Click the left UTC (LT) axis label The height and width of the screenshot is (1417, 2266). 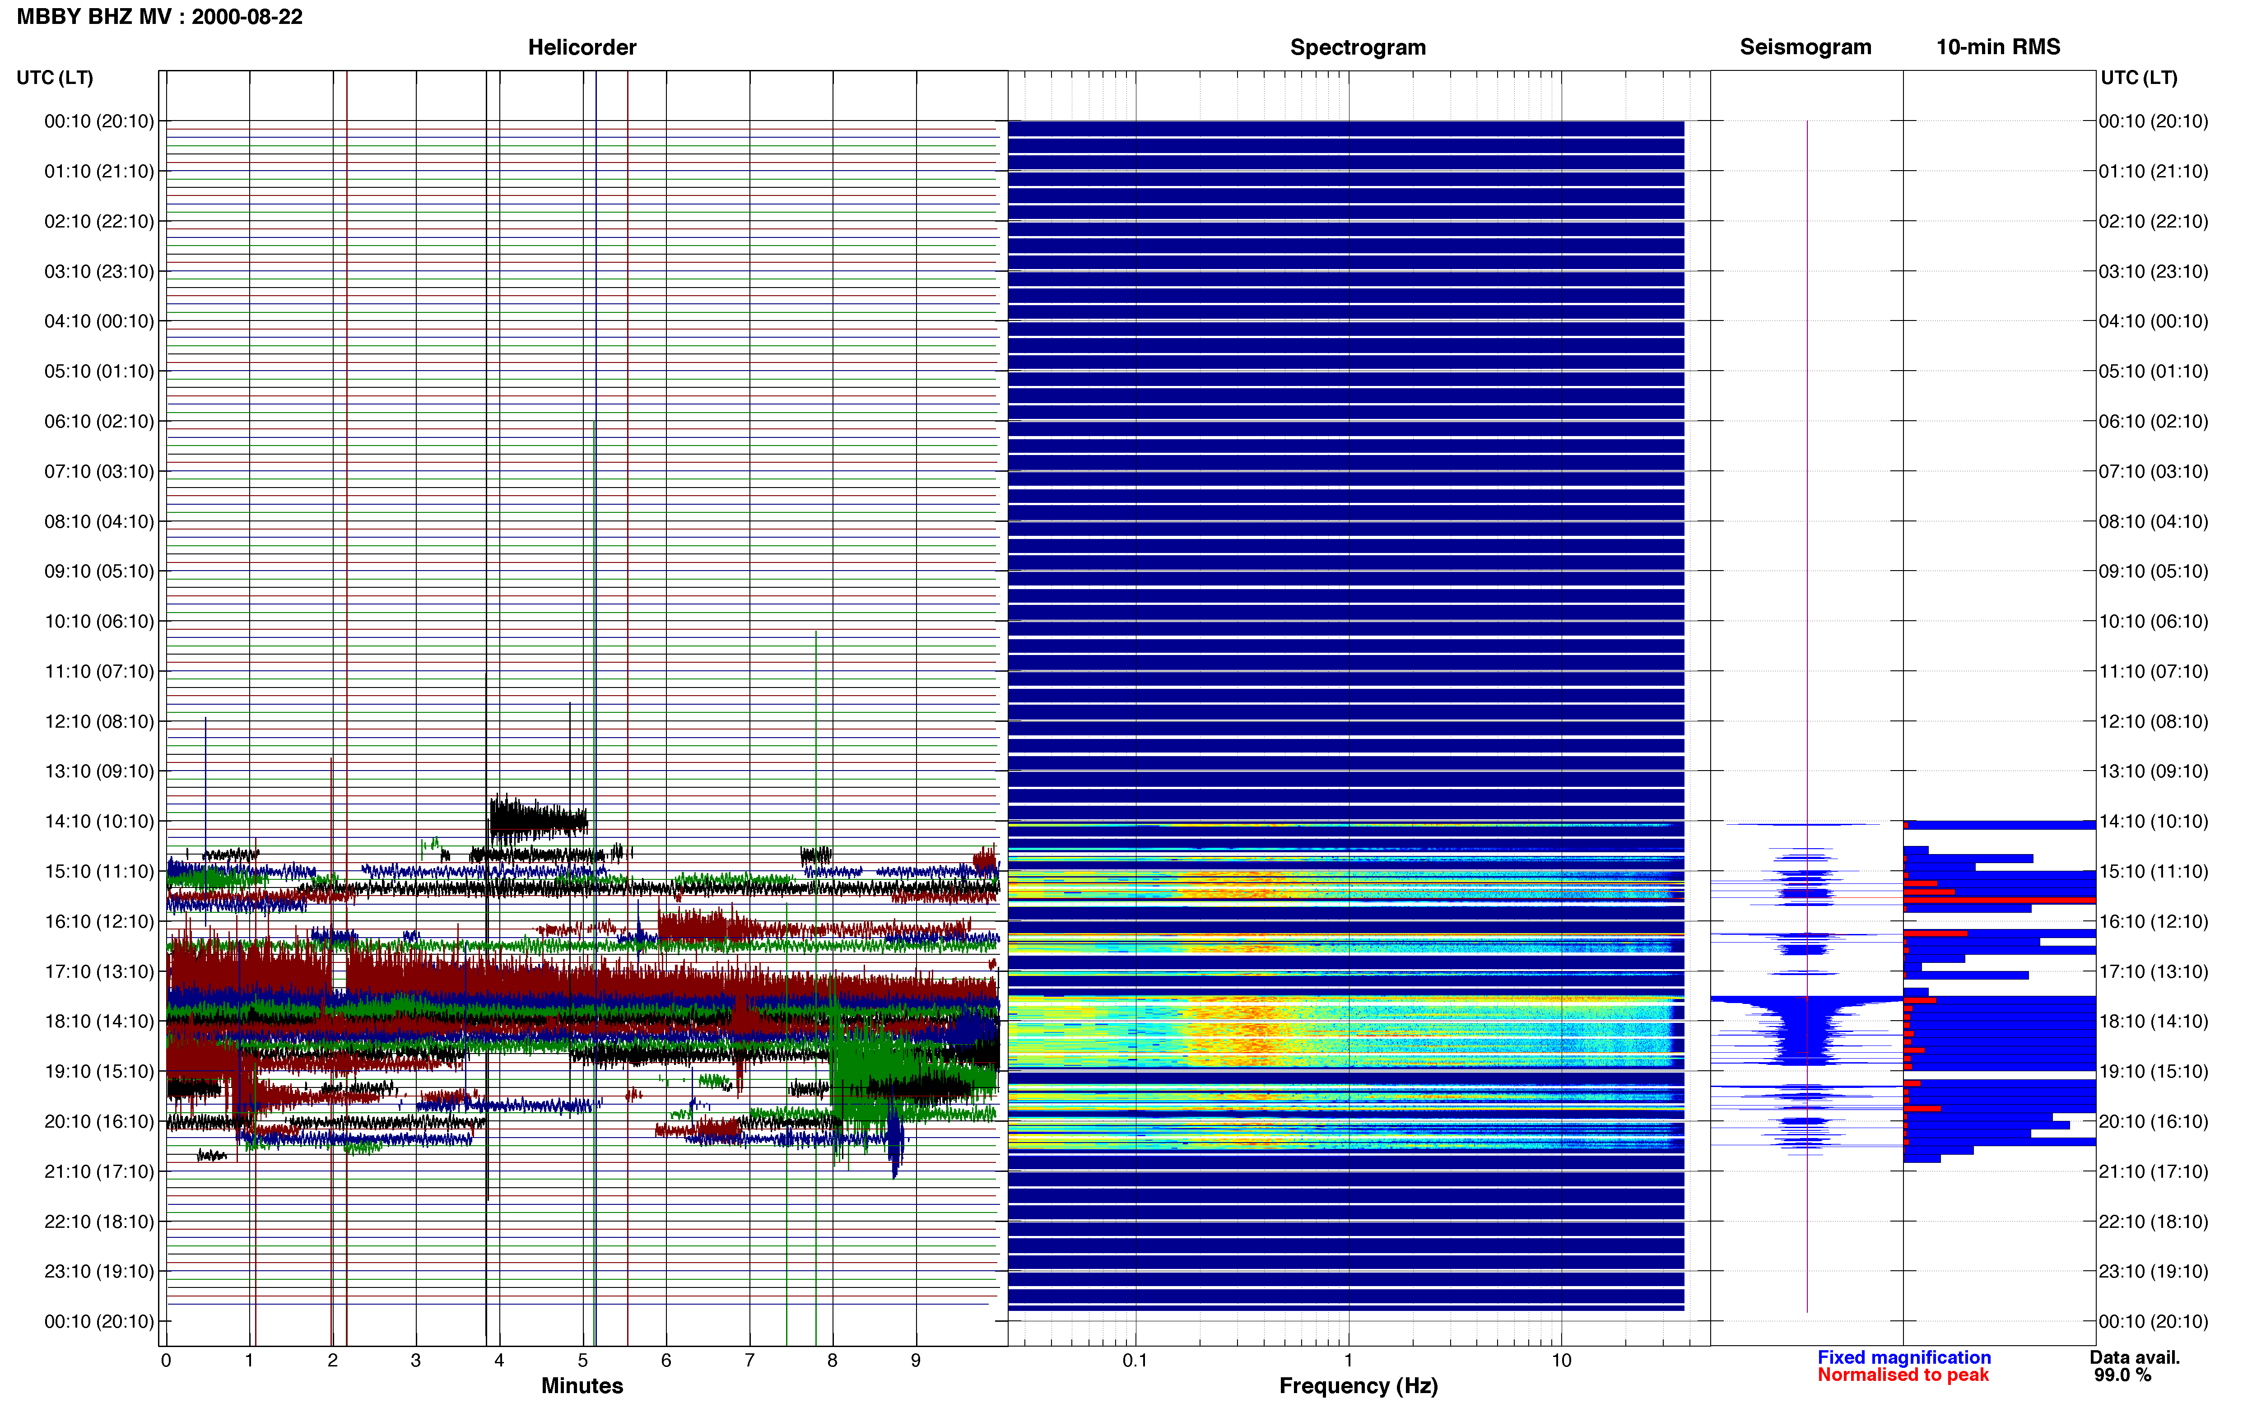[x=54, y=78]
